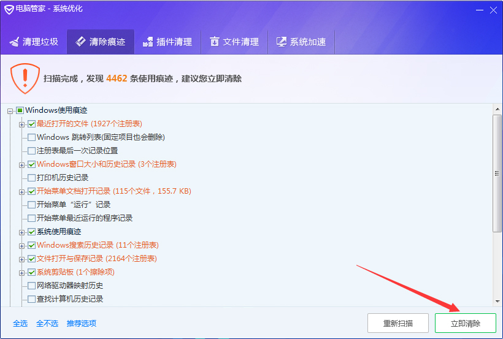Enable the Windows 跳转列表 checkbox
The width and height of the screenshot is (503, 339).
[32, 137]
